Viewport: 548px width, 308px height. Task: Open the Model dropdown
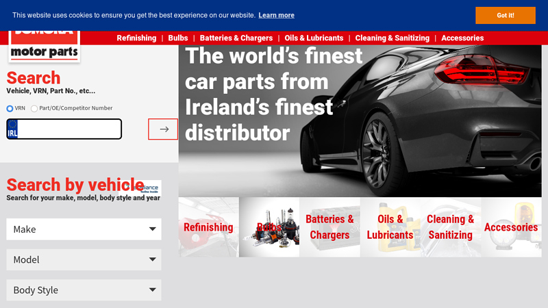[x=84, y=259]
